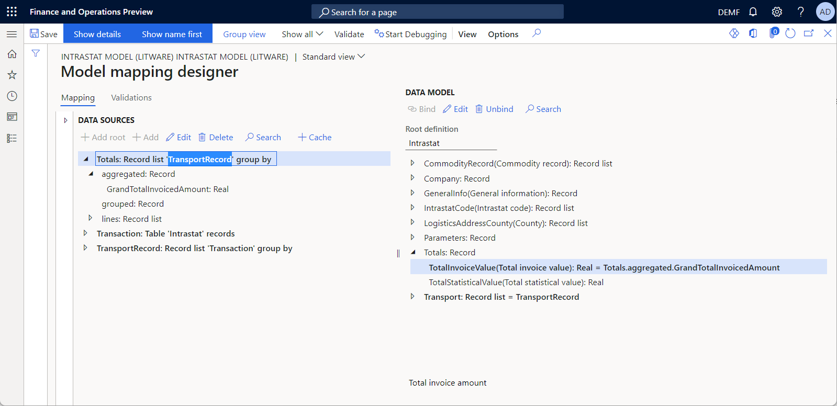This screenshot has width=837, height=406.
Task: Expand Transport record list node
Action: (412, 296)
